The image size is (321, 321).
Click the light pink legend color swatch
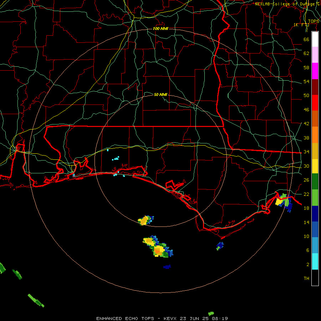point(315,55)
